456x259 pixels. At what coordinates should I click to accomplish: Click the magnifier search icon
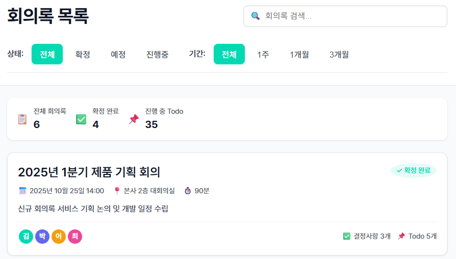256,16
